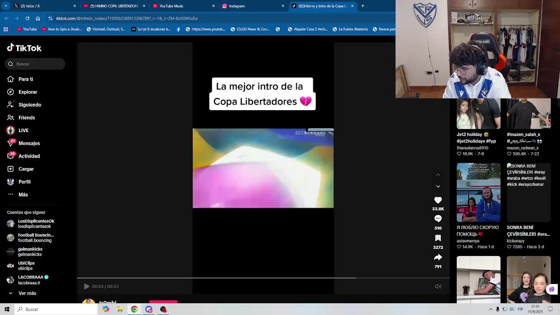Open Hotmail, Outlook bookmark
The width and height of the screenshot is (560, 315).
coord(106,29)
